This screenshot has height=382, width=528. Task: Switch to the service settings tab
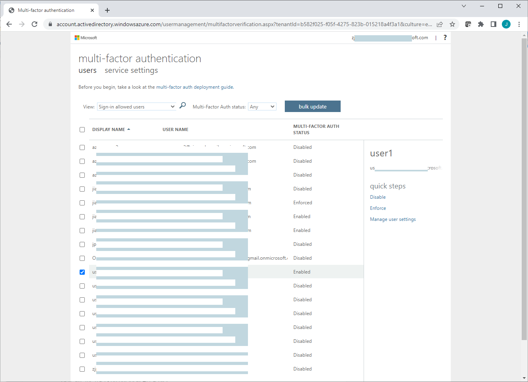pyautogui.click(x=131, y=70)
